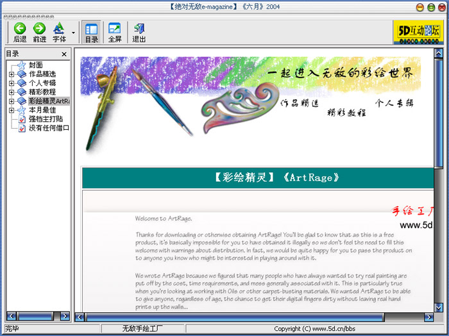Close the 目录 sidebar panel
The height and width of the screenshot is (336, 449).
[x=64, y=54]
